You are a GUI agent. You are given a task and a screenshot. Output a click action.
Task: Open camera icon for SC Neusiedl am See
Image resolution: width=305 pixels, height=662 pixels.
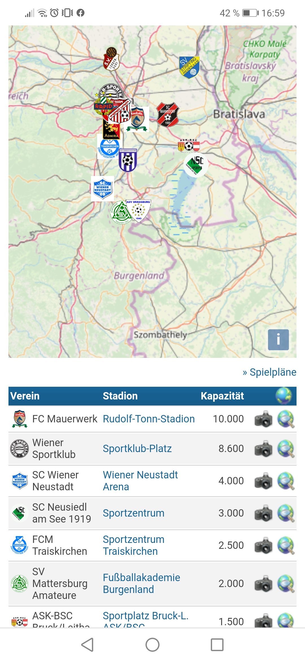tap(263, 513)
